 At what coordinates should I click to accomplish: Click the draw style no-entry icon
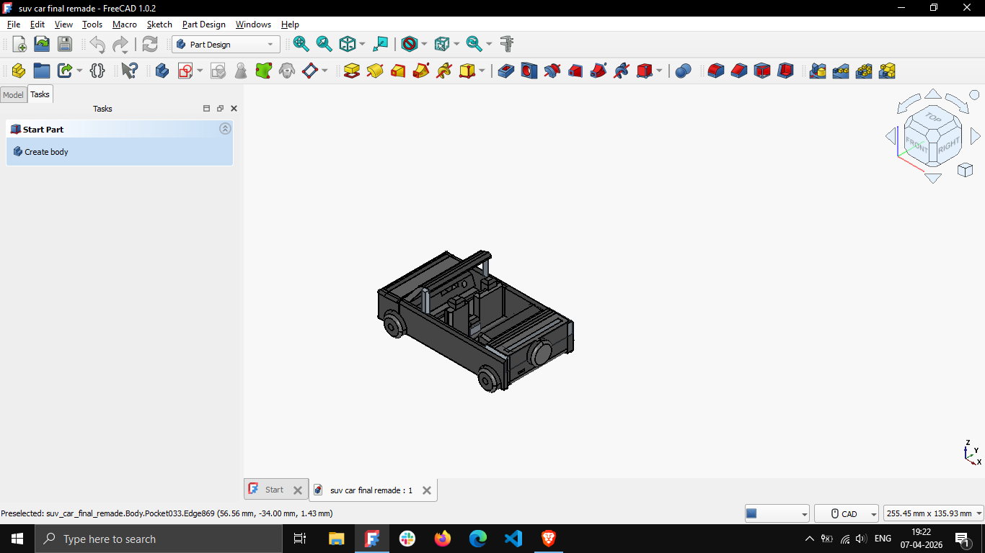click(410, 44)
